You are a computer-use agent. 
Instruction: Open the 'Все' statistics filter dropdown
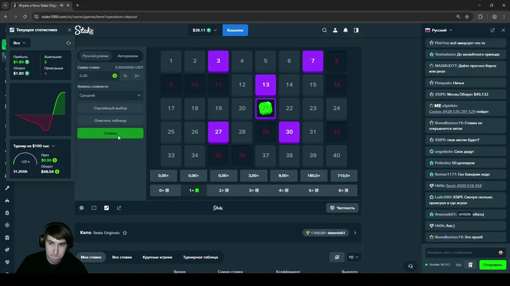click(20, 43)
